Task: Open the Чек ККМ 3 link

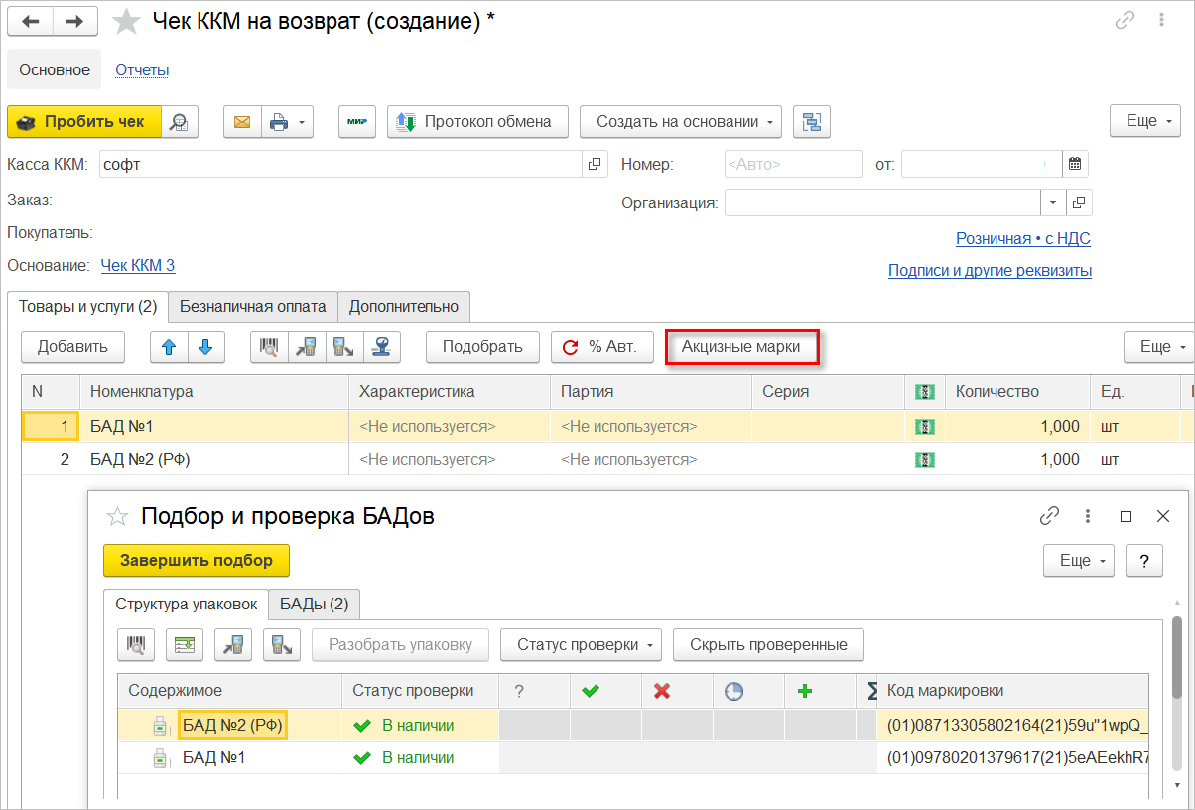Action: 138,265
